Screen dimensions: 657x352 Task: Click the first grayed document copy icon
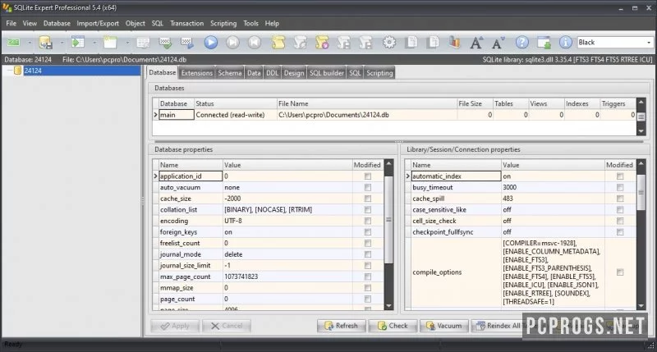pyautogui.click(x=411, y=43)
